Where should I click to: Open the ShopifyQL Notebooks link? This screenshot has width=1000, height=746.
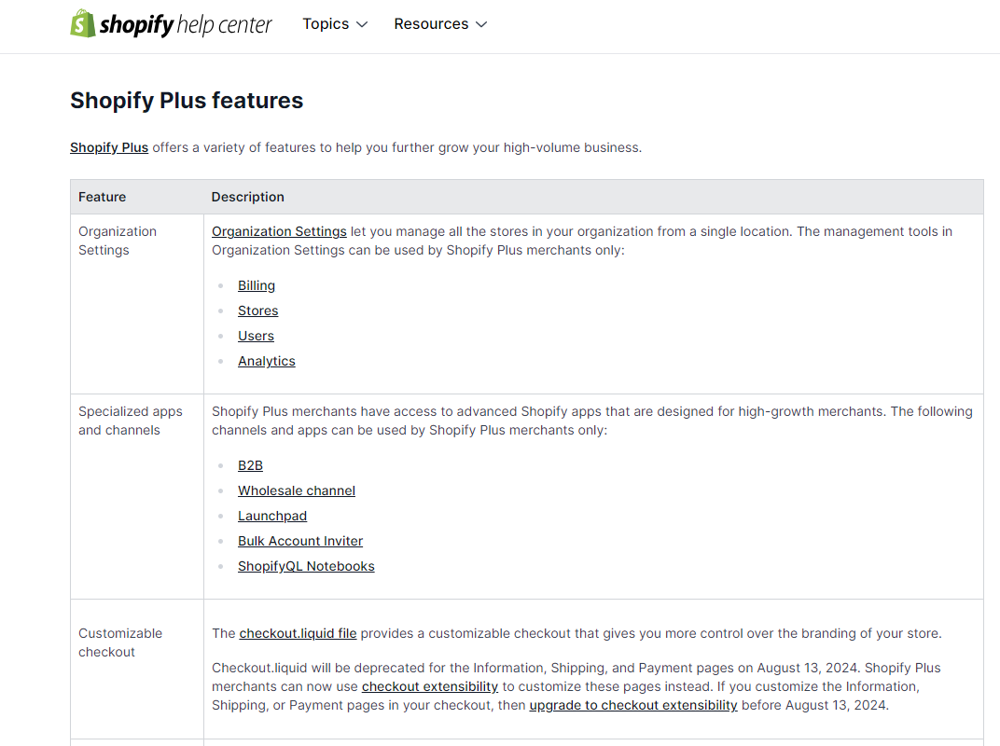[x=306, y=565]
